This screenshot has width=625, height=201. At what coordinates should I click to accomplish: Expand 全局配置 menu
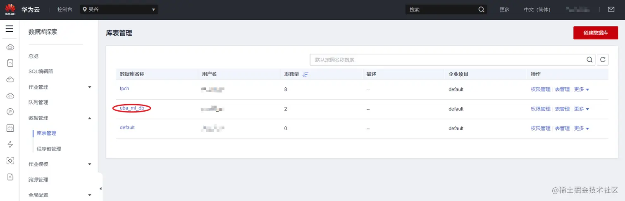[x=90, y=195]
